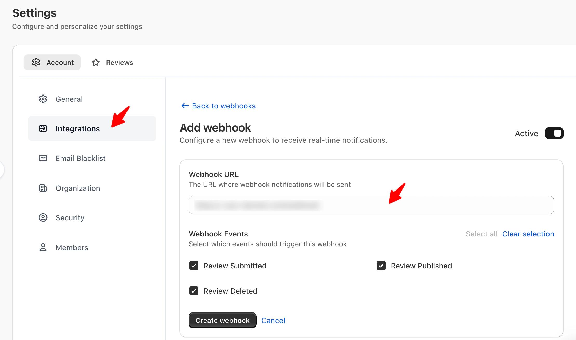Open the Email Blacklist settings section
Image resolution: width=576 pixels, height=340 pixels.
(x=81, y=158)
